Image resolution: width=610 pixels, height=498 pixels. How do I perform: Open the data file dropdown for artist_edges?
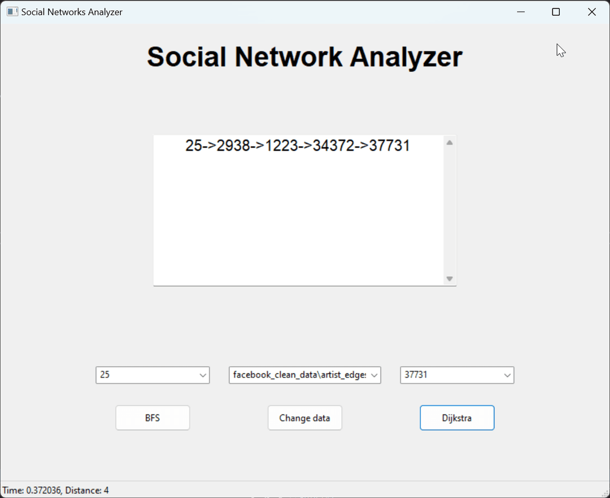[x=305, y=375]
